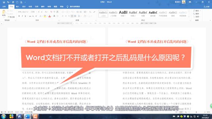Toggle Underline formatting
This screenshot has height=119, width=212.
click(25, 16)
